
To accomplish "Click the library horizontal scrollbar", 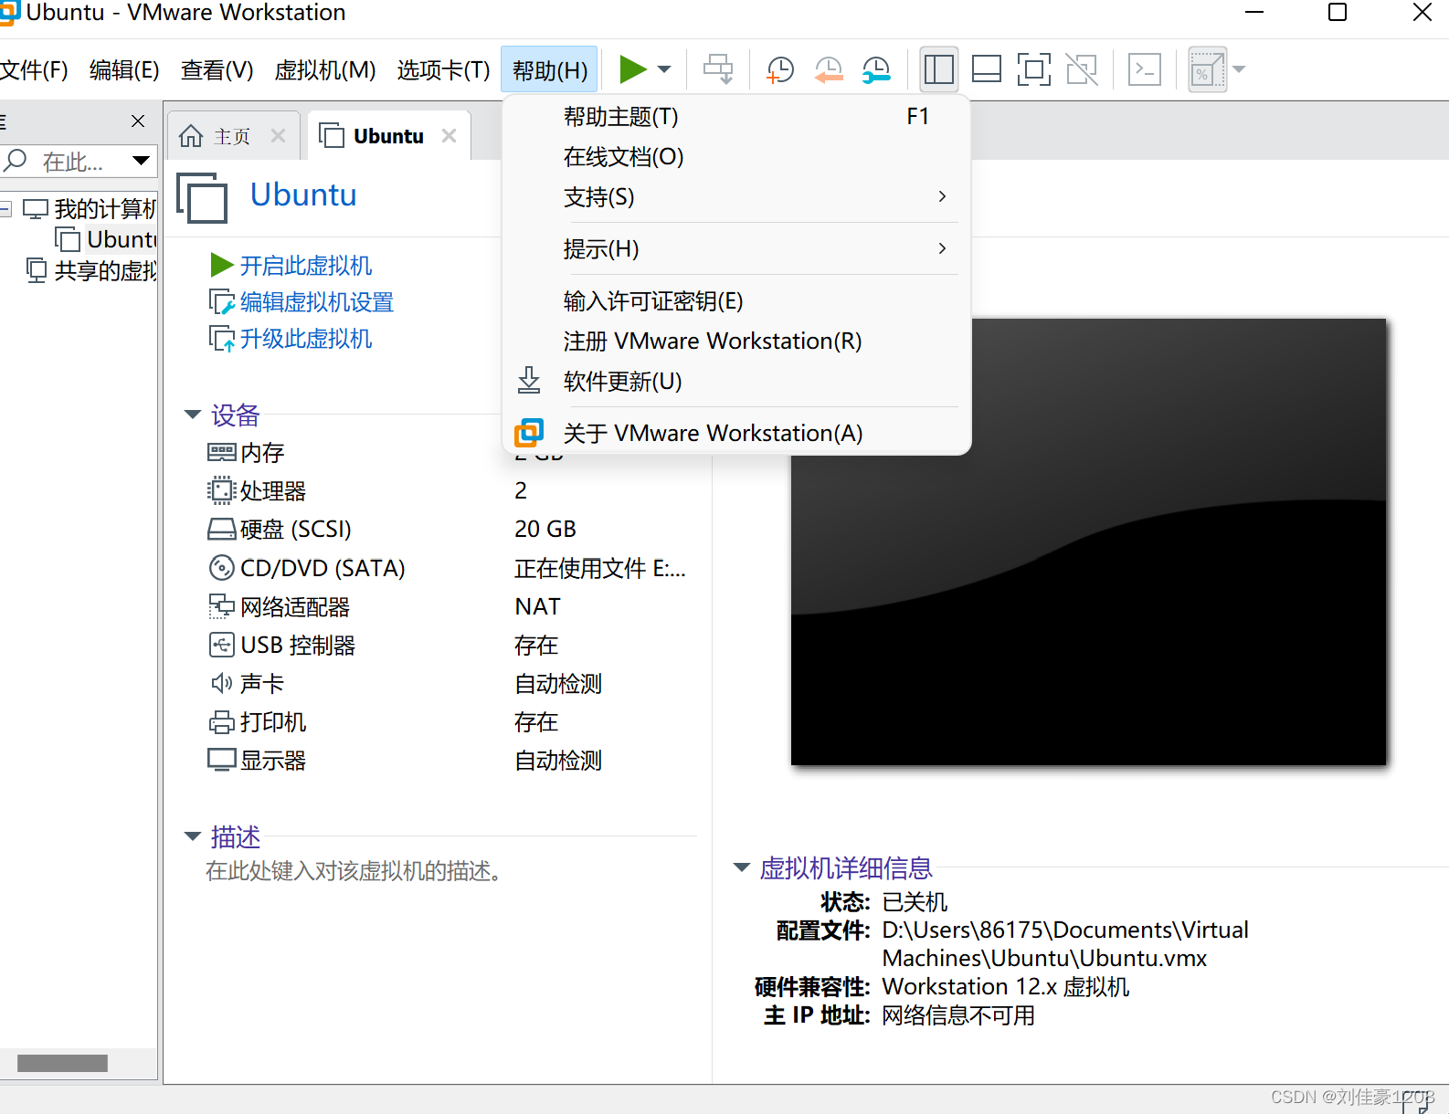I will (62, 1063).
